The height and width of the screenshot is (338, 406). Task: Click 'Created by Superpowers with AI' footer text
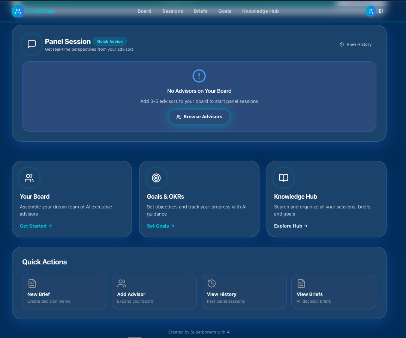(199, 332)
